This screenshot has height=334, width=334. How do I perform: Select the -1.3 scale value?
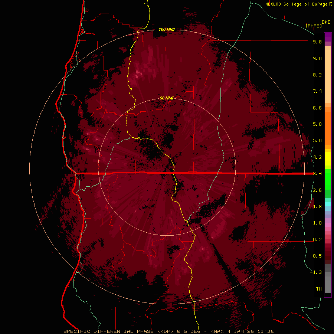pyautogui.click(x=316, y=272)
